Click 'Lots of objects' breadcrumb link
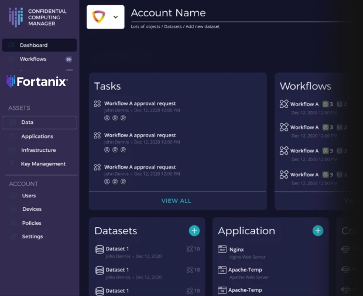 point(145,26)
